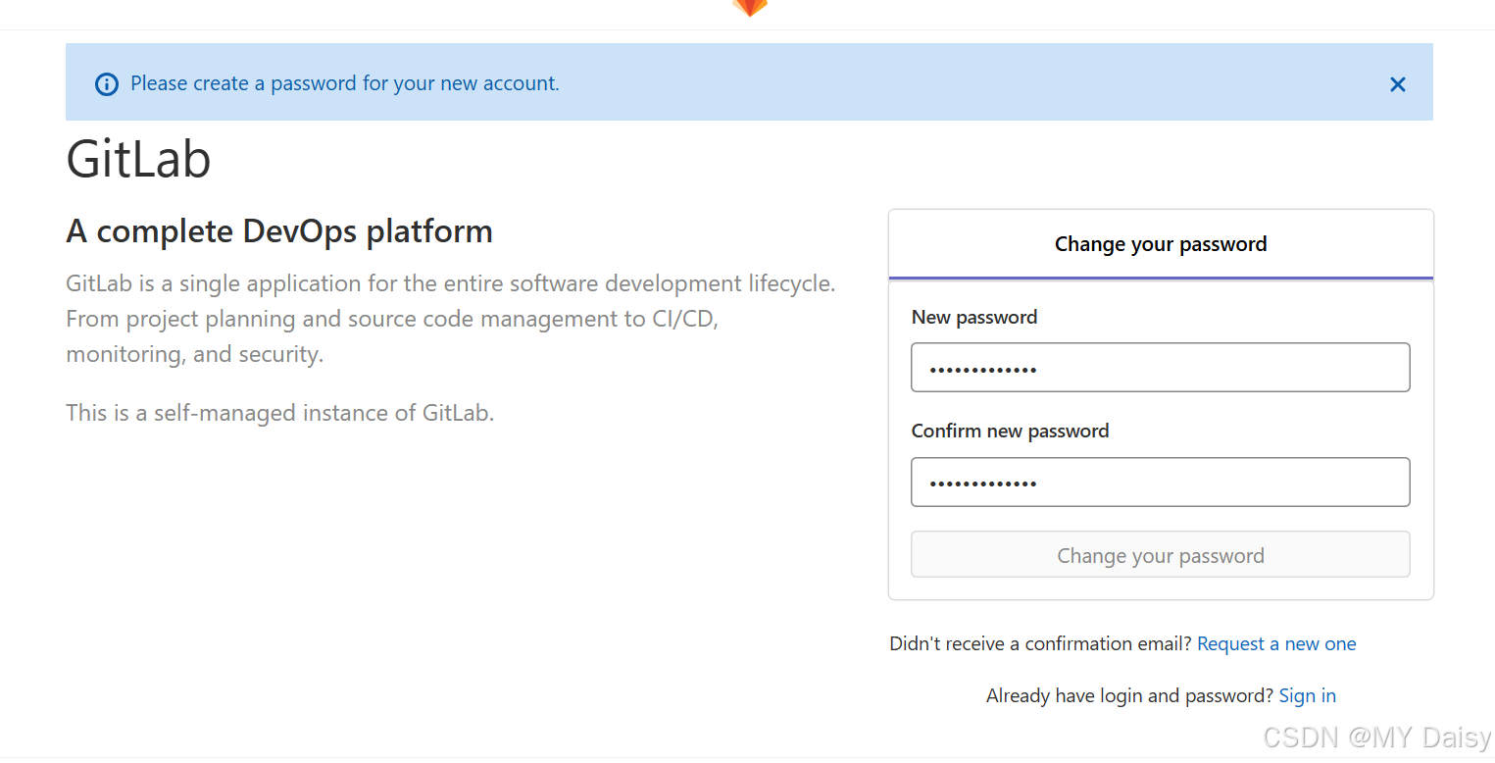Click the Change your password button

click(x=1160, y=555)
